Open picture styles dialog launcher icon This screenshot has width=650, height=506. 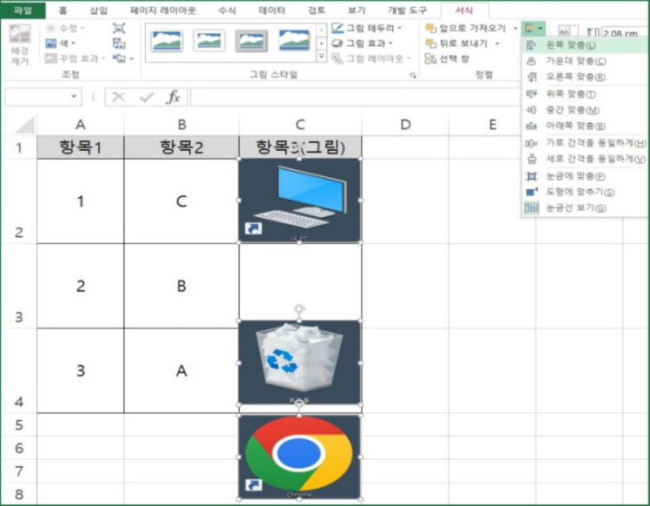413,75
